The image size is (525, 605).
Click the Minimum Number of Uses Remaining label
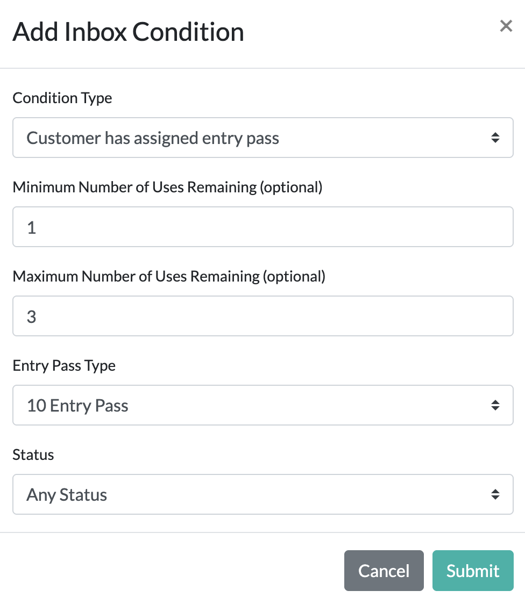coord(167,188)
